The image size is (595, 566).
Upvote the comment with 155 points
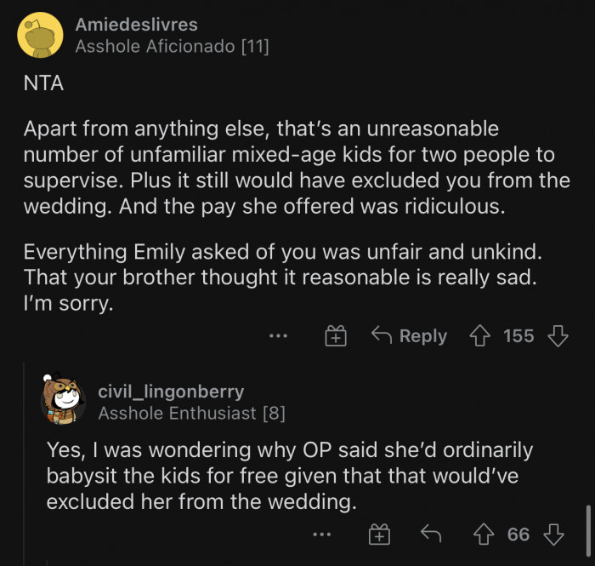pos(480,336)
